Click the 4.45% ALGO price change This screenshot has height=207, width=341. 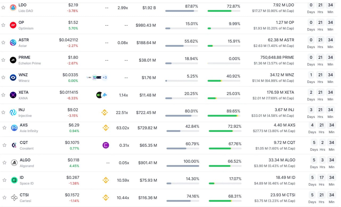[x=74, y=166]
